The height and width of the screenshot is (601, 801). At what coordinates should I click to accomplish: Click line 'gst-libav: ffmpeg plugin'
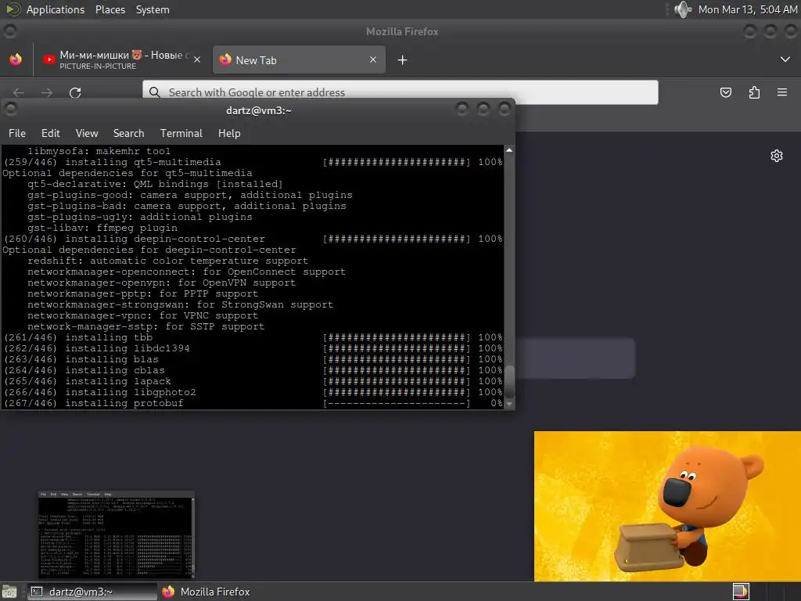102,228
